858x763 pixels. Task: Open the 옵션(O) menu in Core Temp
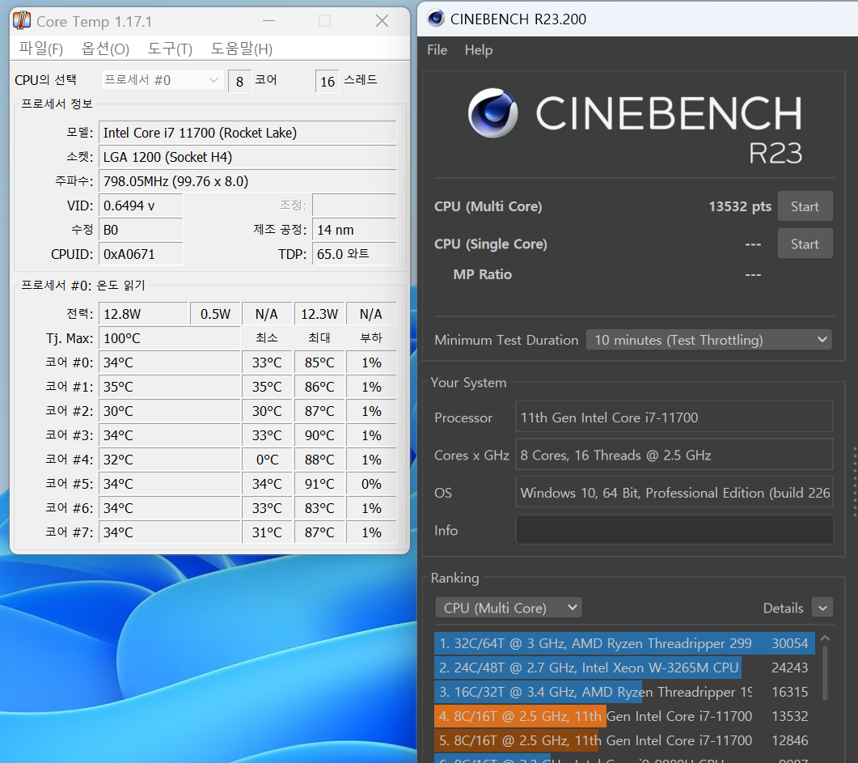click(105, 49)
